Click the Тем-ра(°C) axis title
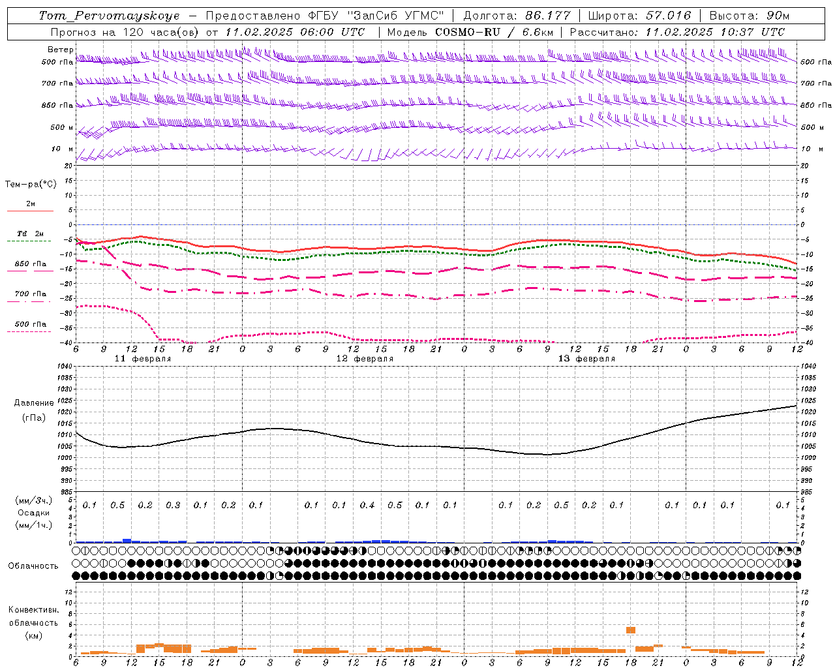The width and height of the screenshot is (835, 668). click(x=31, y=184)
